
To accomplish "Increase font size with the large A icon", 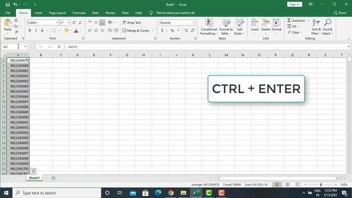I will click(x=74, y=23).
